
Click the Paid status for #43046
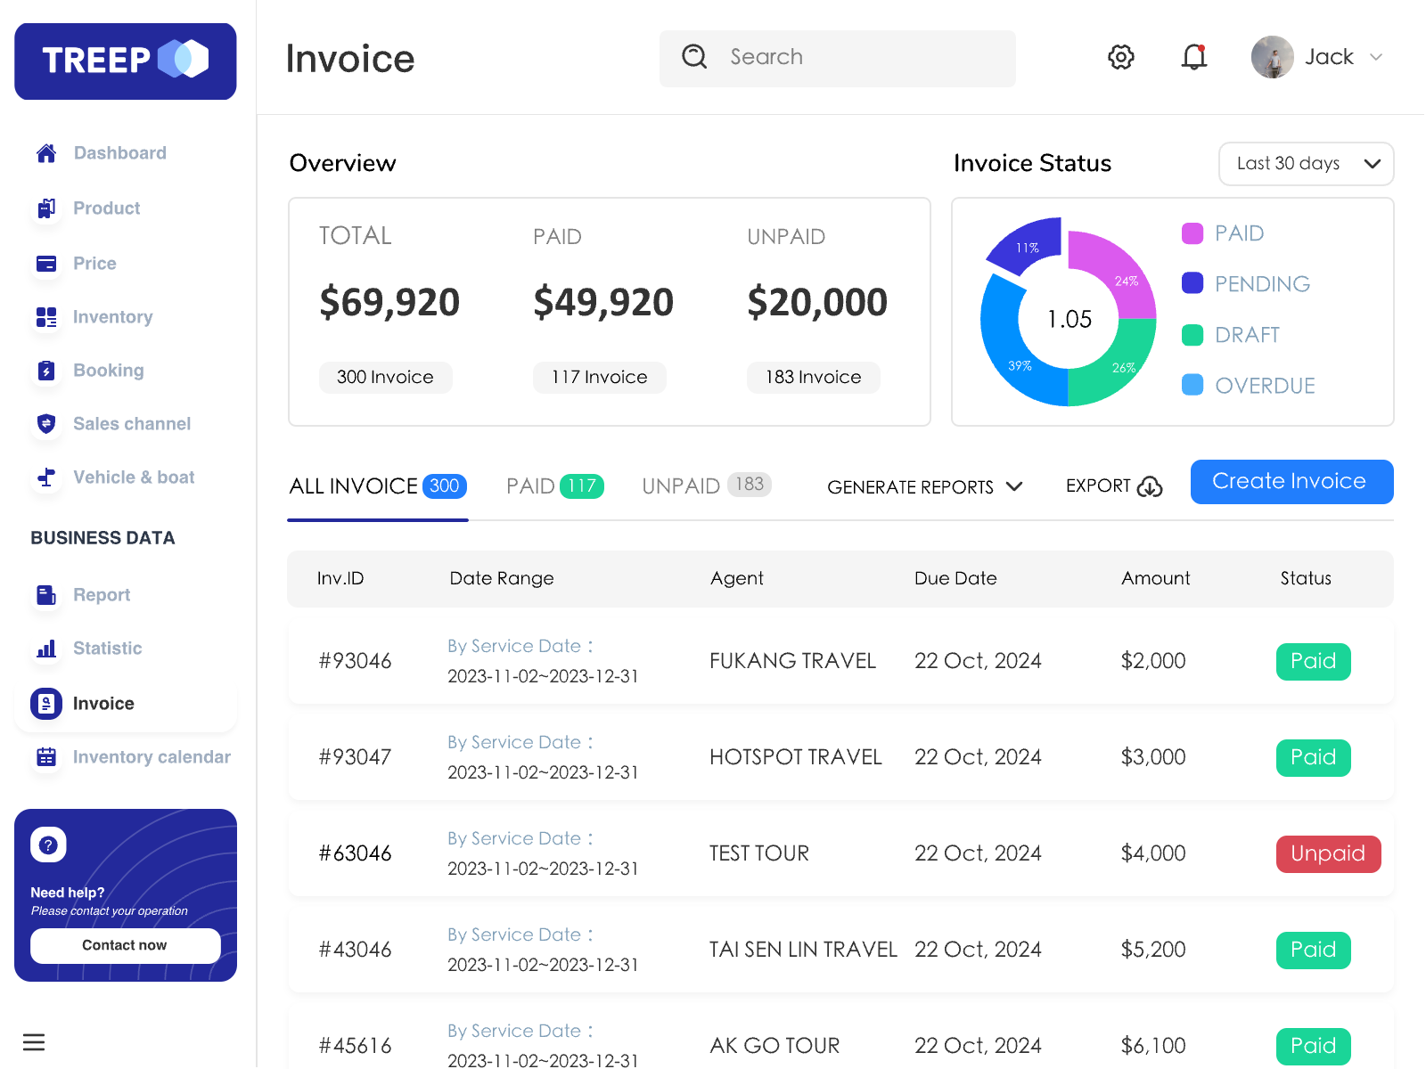(x=1314, y=951)
